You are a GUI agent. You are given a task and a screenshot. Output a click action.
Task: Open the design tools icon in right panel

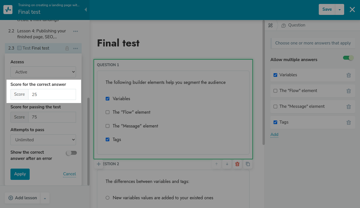(x=270, y=25)
